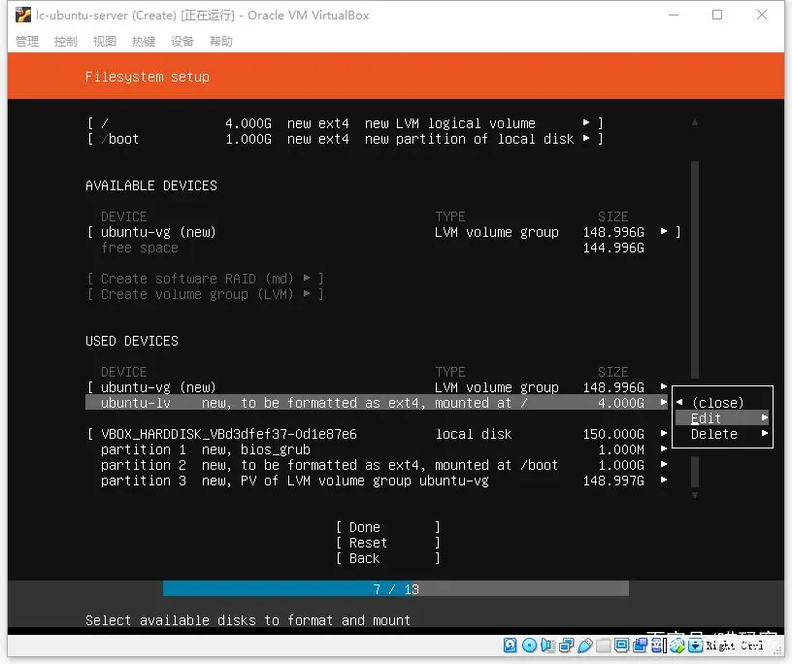This screenshot has width=792, height=664.
Task: Select the ubuntu-lv logical volume row
Action: pyautogui.click(x=377, y=403)
